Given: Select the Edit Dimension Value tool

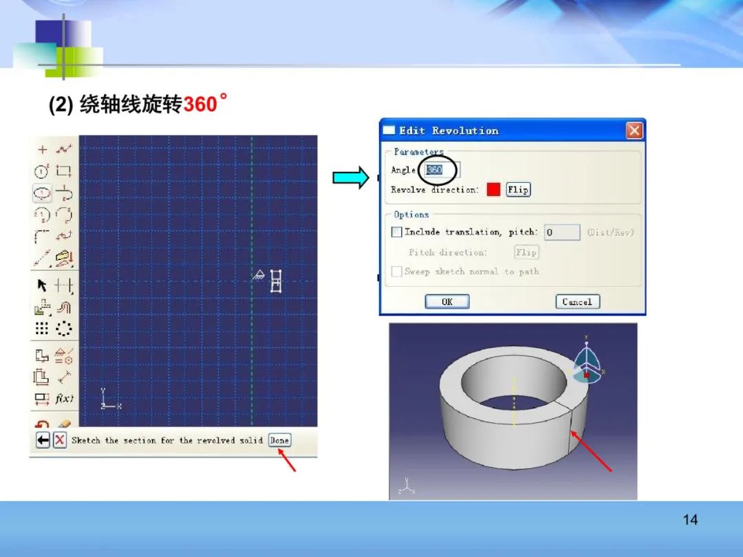Looking at the screenshot, I should tap(42, 399).
